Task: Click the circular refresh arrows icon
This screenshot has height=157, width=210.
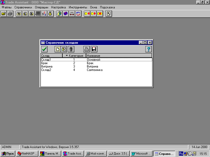Action: 78,14
